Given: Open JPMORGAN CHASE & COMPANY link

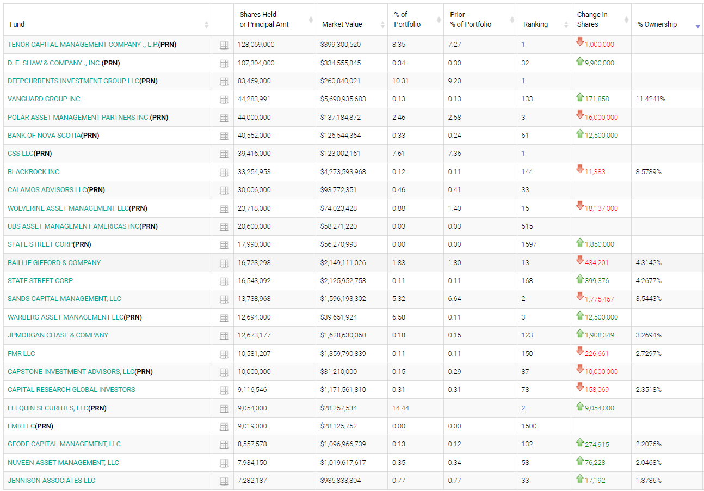Looking at the screenshot, I should [58, 335].
